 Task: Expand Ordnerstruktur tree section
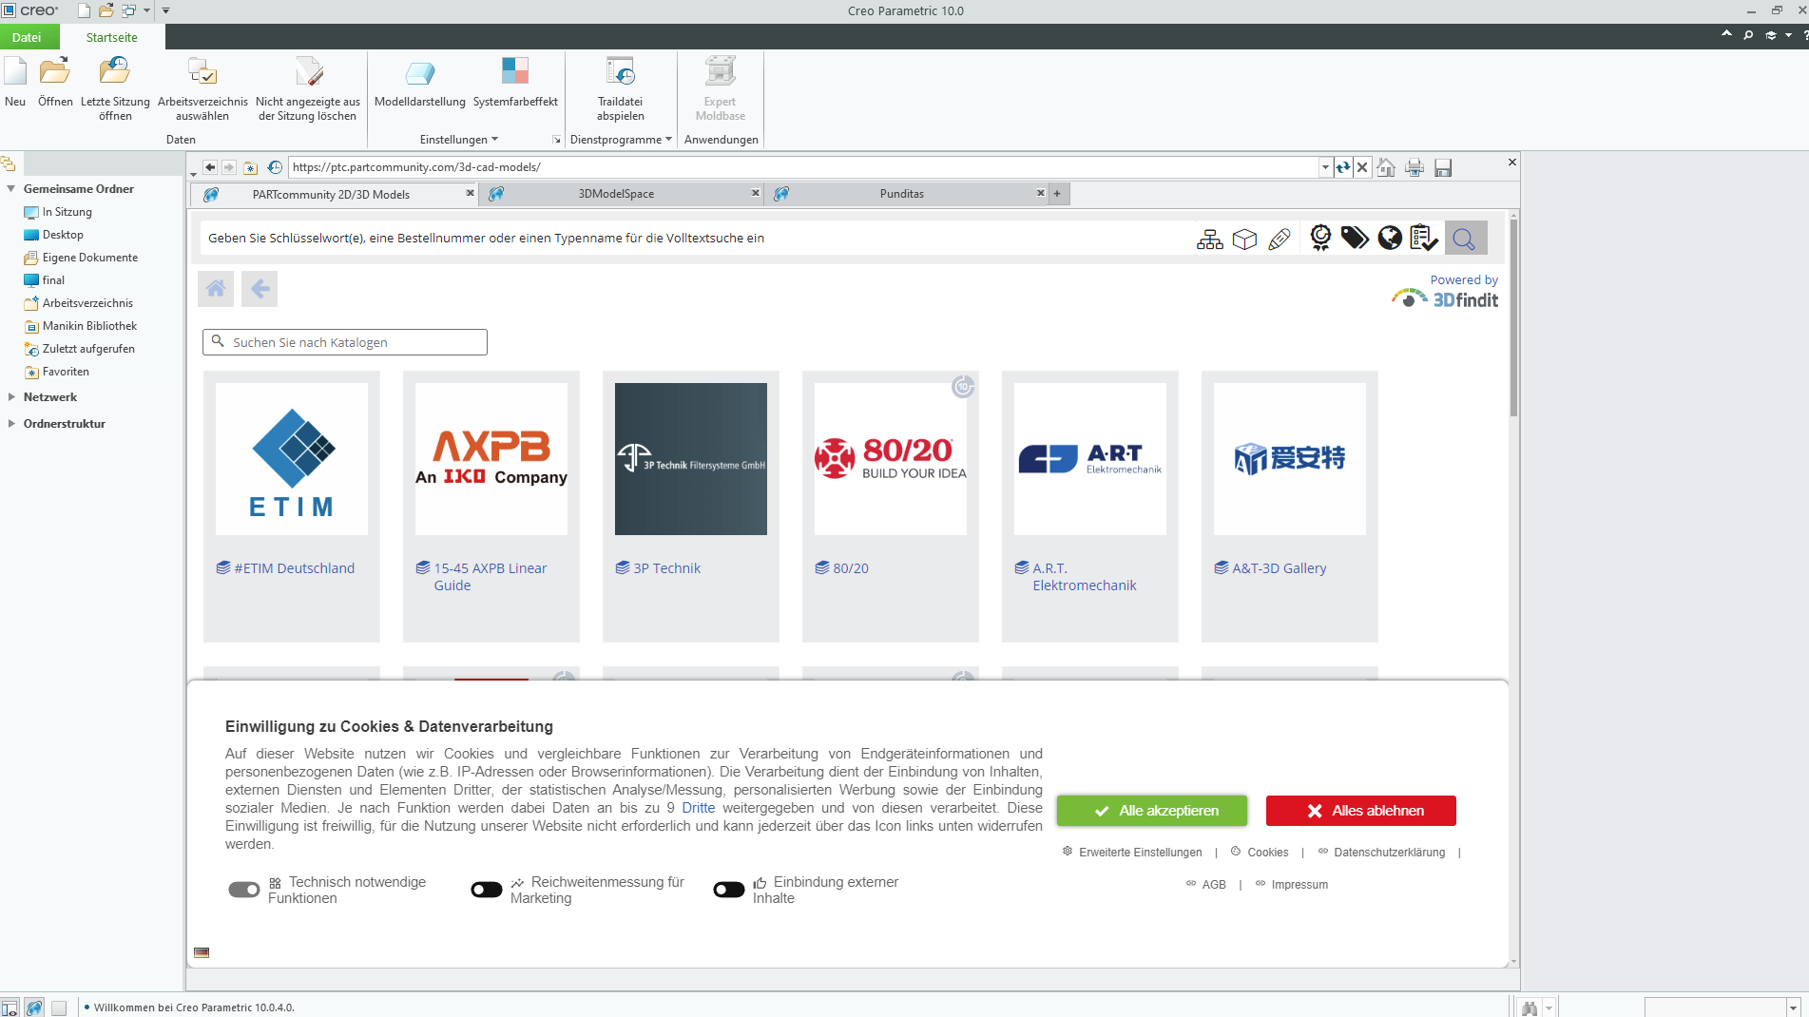tap(11, 424)
